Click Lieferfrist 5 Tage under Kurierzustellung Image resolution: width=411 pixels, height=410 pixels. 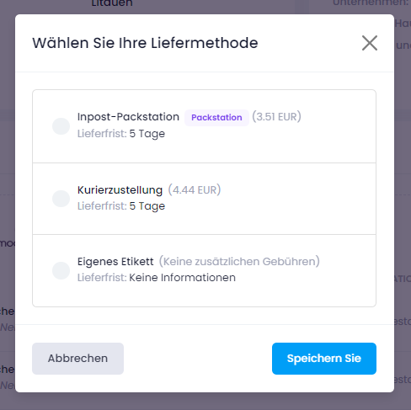(121, 206)
